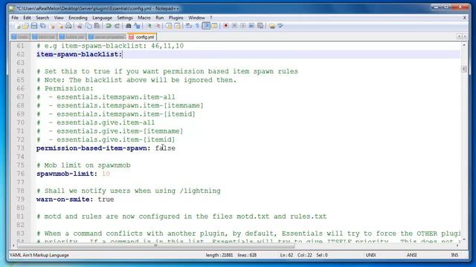Toggle Word Wrap toolbar icon
The height and width of the screenshot is (267, 476).
pos(188,26)
